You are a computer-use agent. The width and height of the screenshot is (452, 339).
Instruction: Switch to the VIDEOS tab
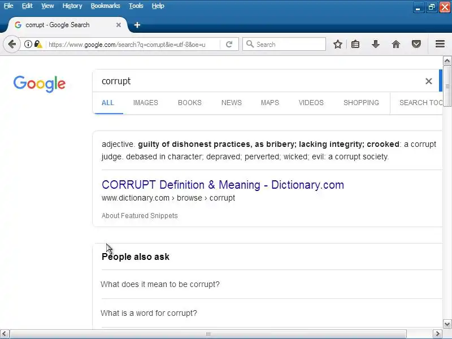pyautogui.click(x=311, y=103)
